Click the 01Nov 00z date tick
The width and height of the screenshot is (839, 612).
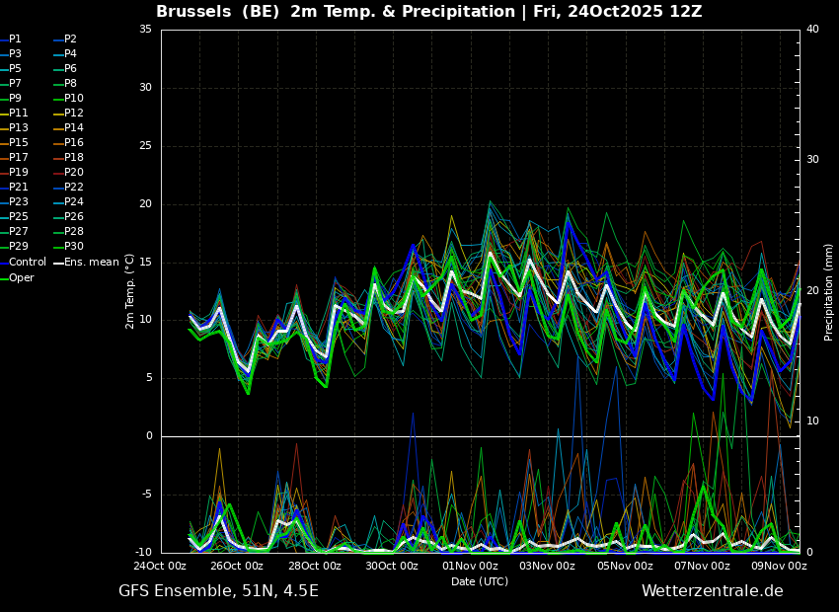click(x=471, y=566)
